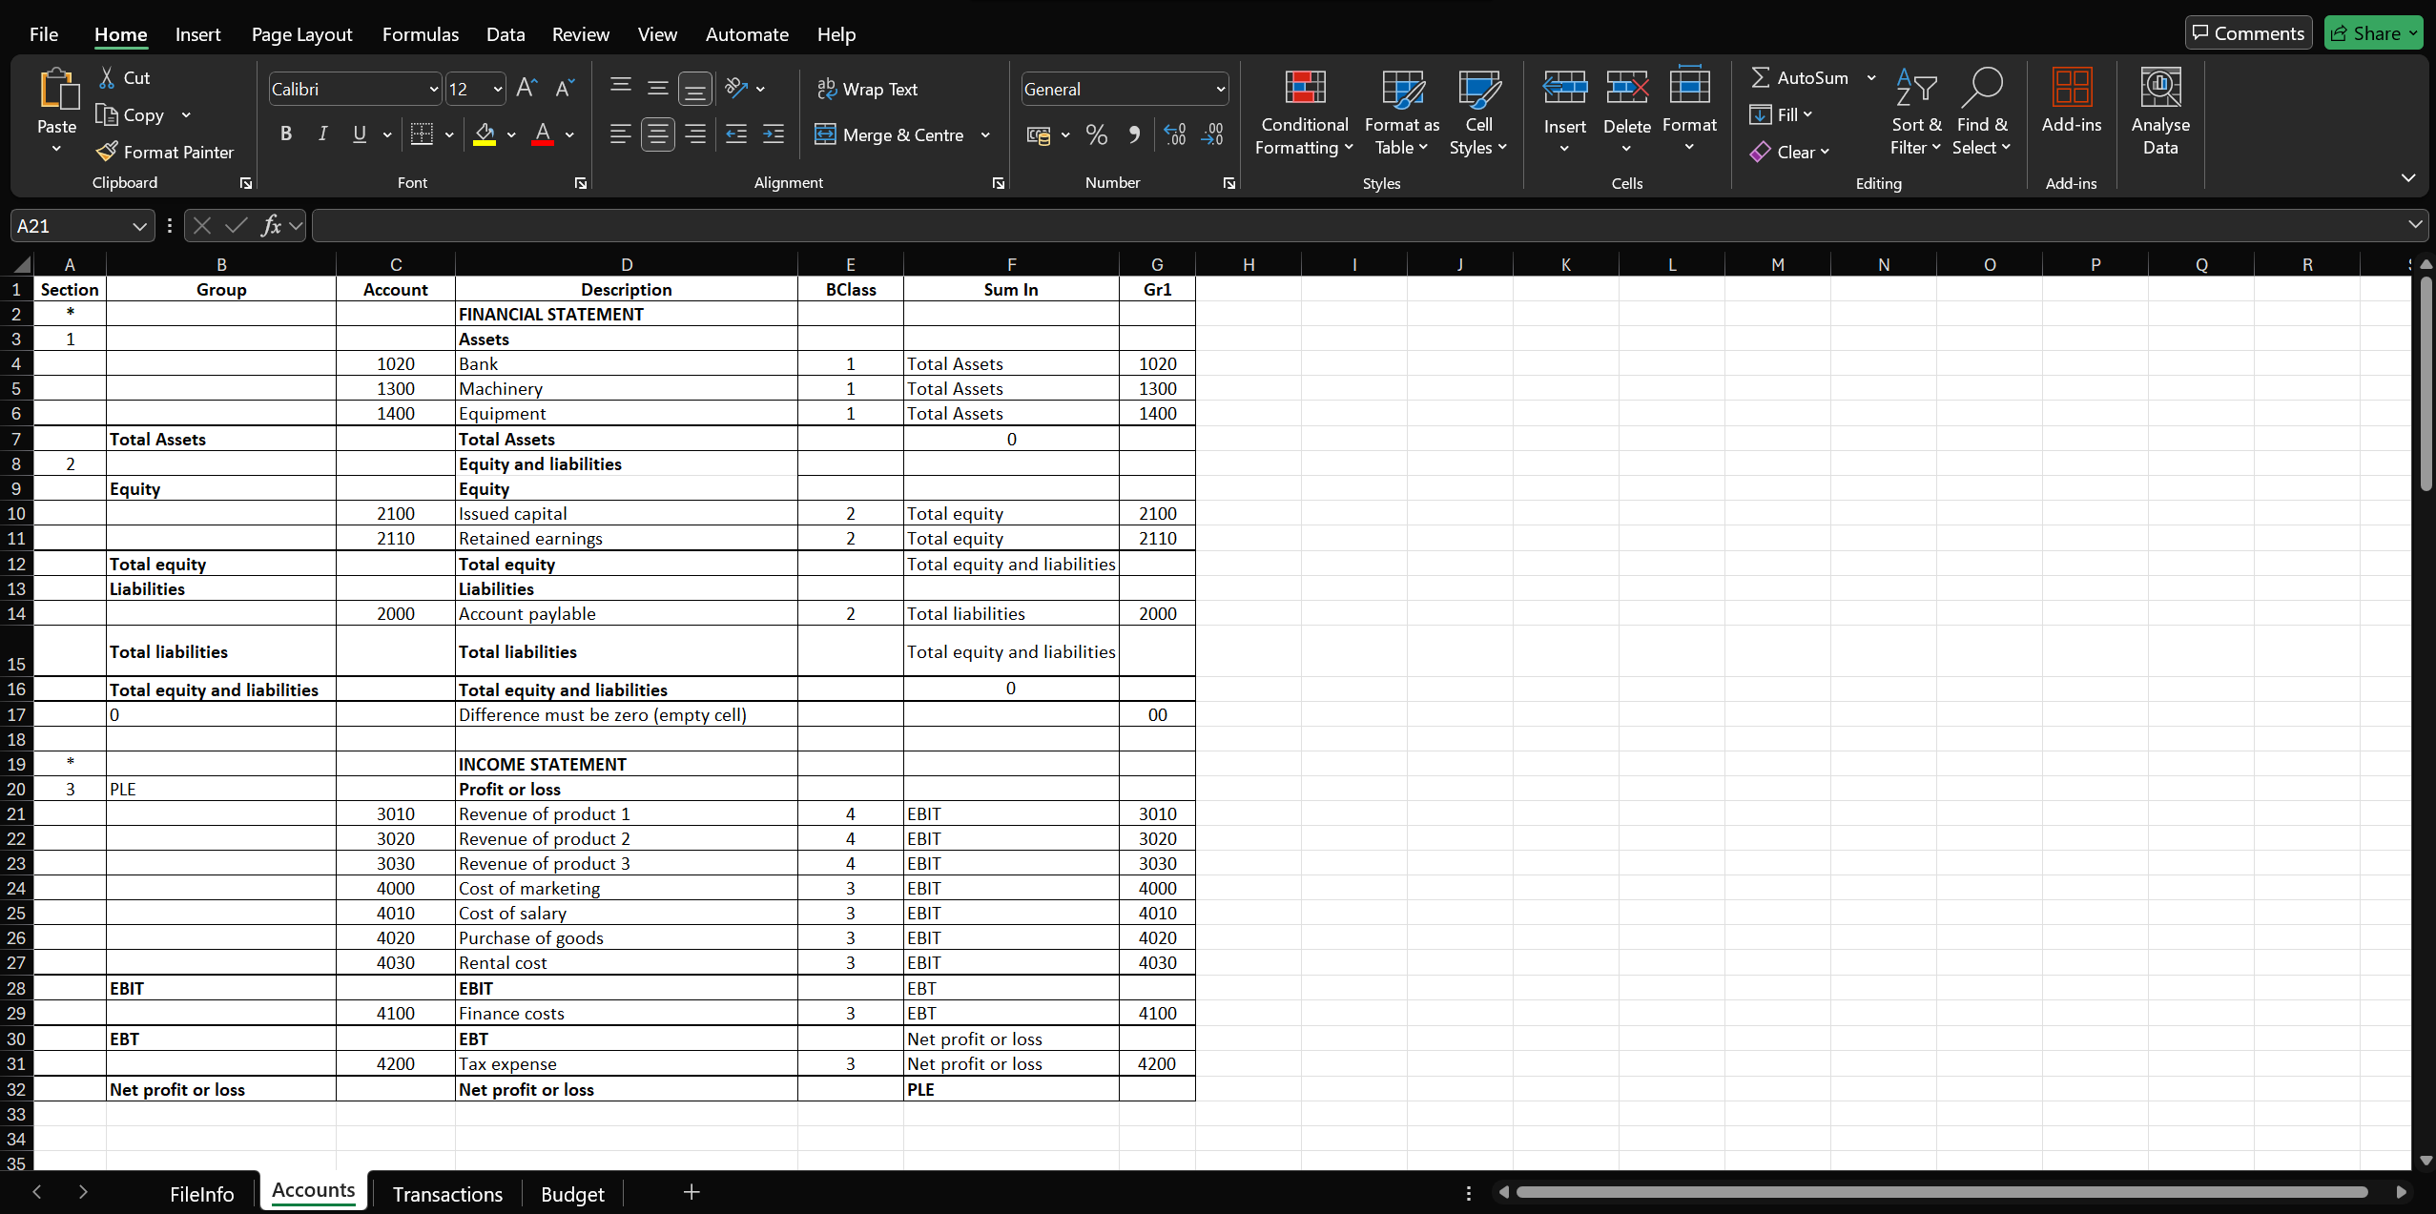Click Increase Font Size icon
Viewport: 2436px width, 1214px height.
click(526, 89)
